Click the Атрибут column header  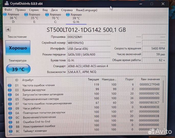pos(28,80)
